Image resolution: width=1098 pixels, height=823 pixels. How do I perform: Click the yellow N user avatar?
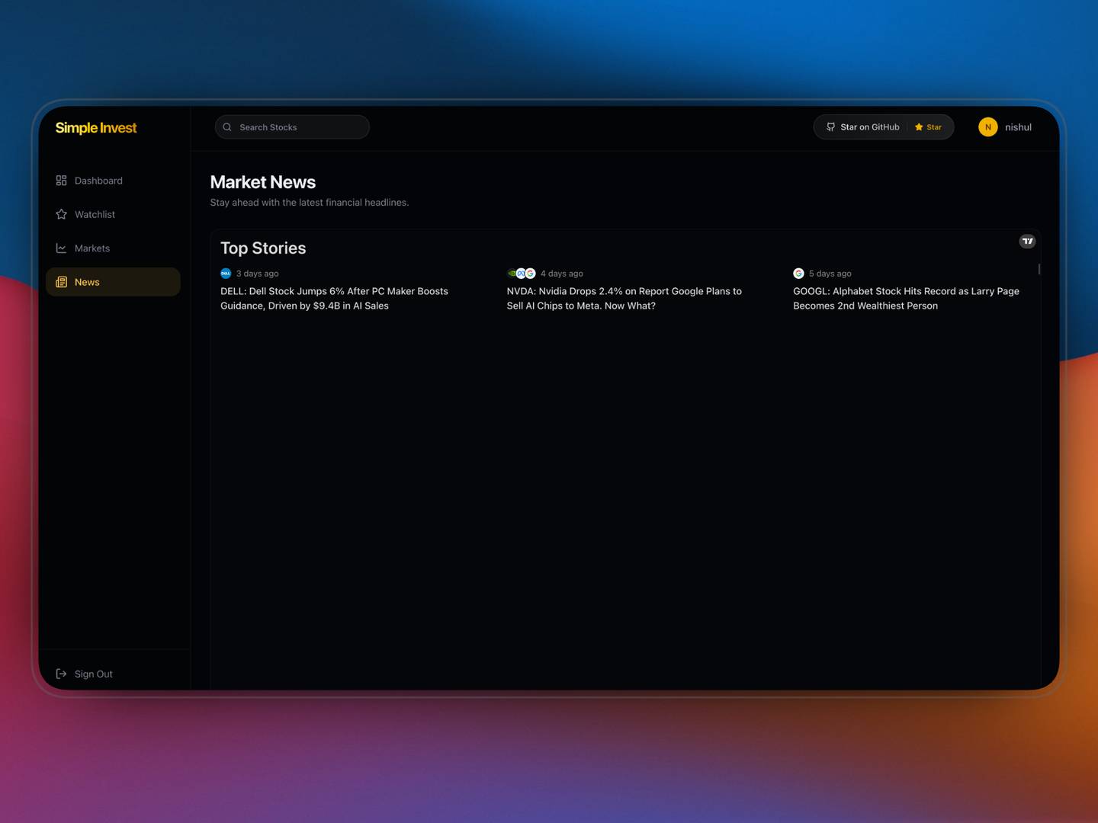987,127
